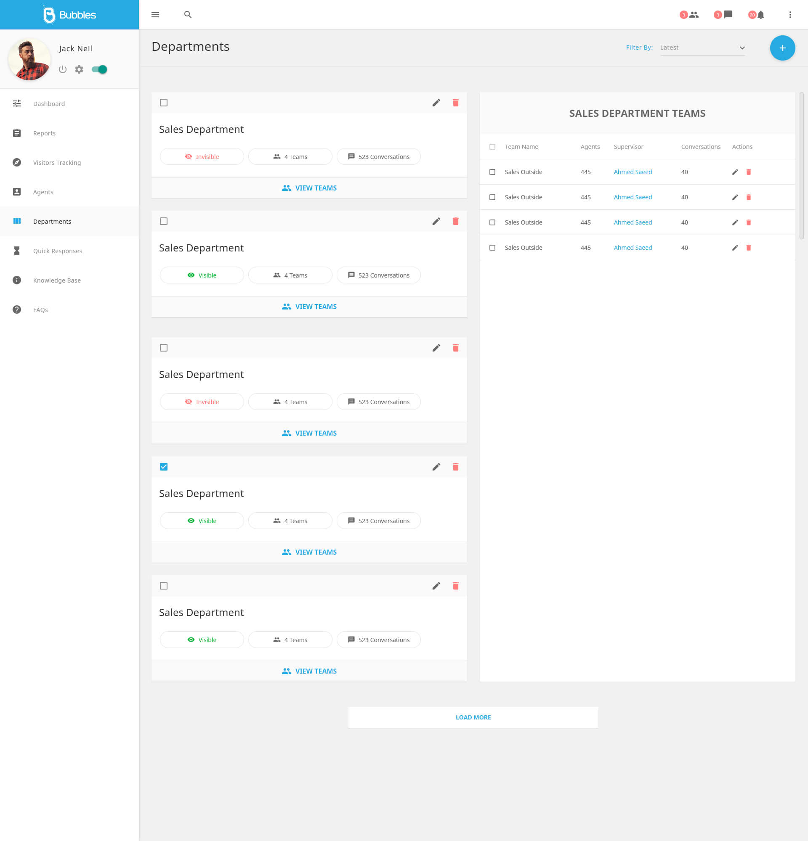Open the Filter By Latest dropdown

coord(702,48)
